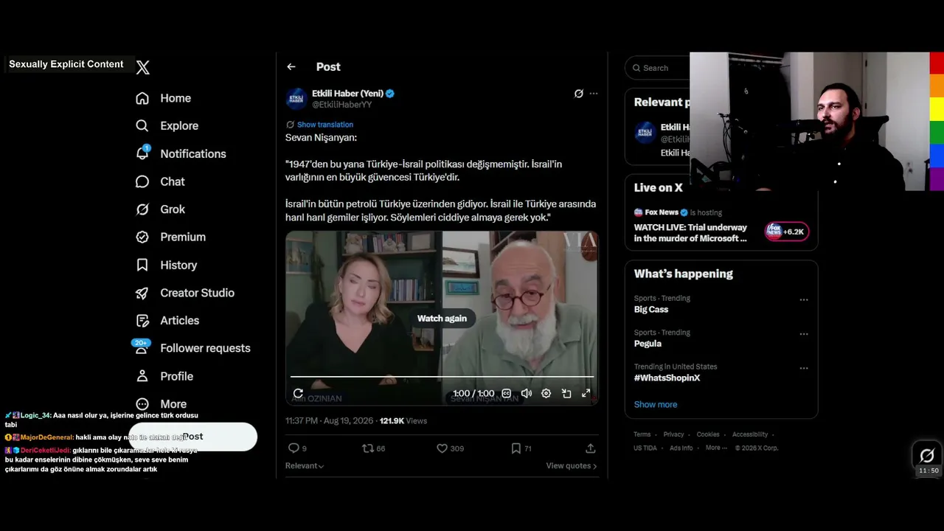Click the @EtkiliHaberYY handle
The height and width of the screenshot is (531, 944).
(341, 105)
